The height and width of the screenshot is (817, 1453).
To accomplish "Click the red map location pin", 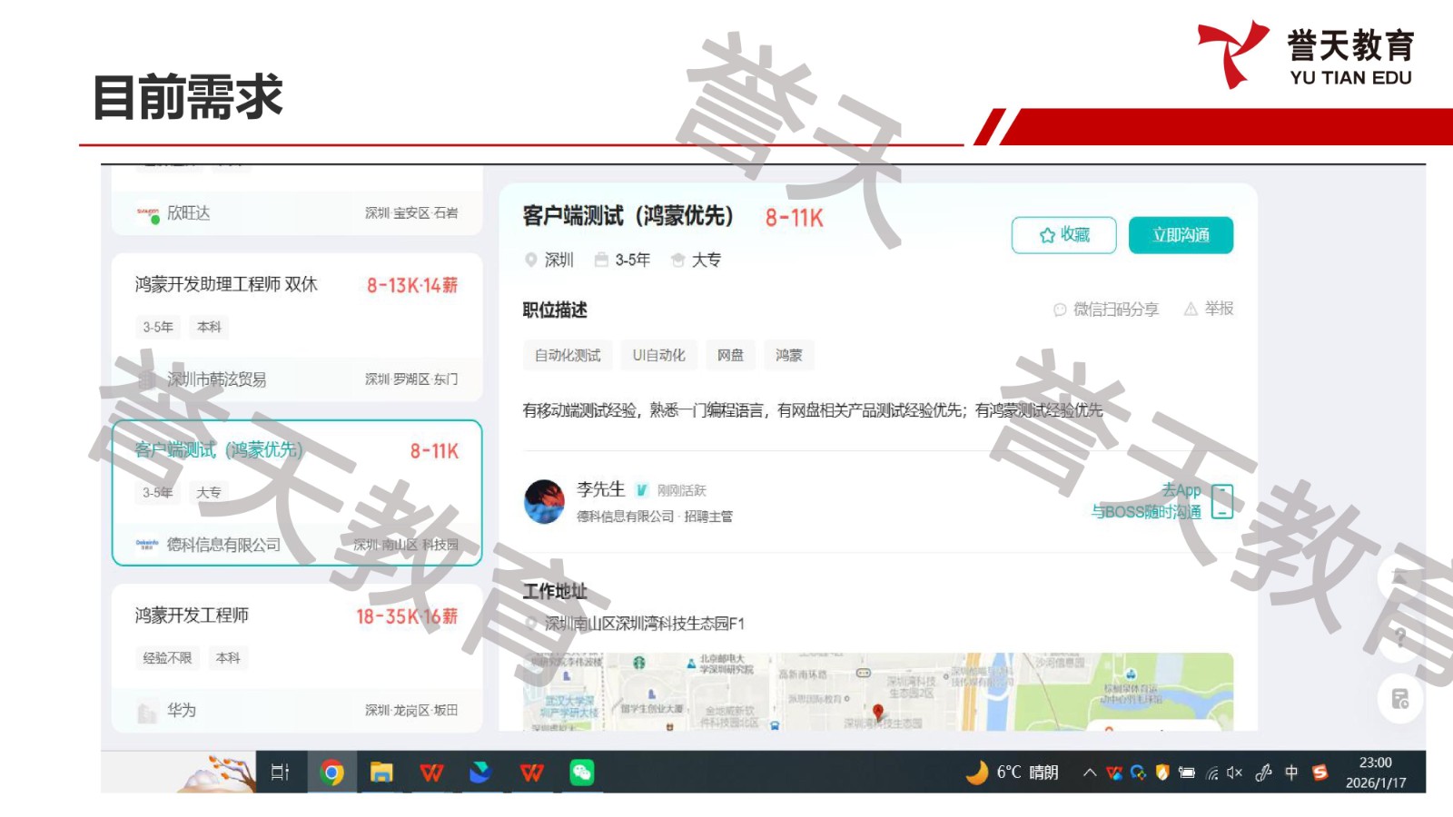I will [x=877, y=711].
